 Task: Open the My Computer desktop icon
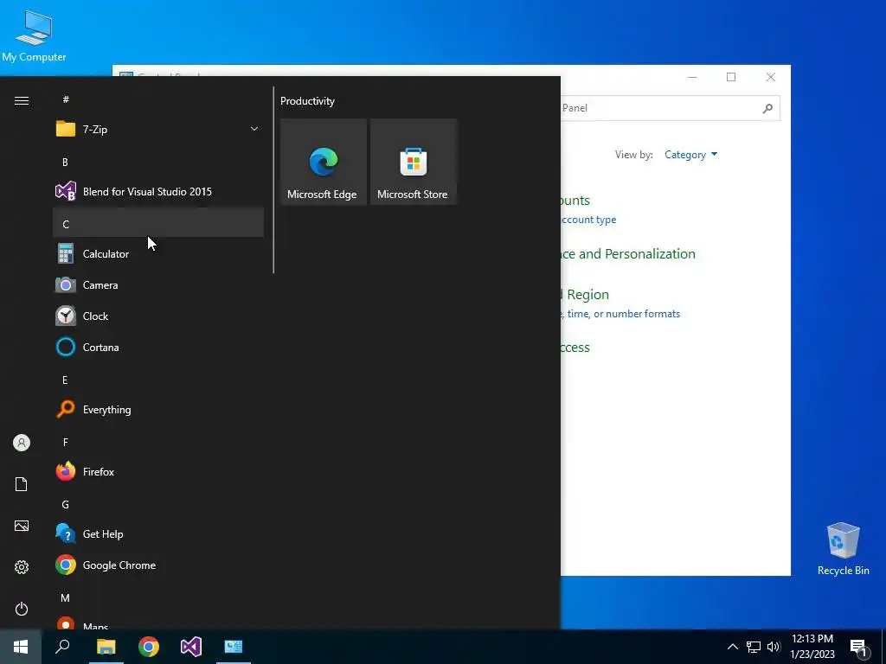click(x=34, y=36)
